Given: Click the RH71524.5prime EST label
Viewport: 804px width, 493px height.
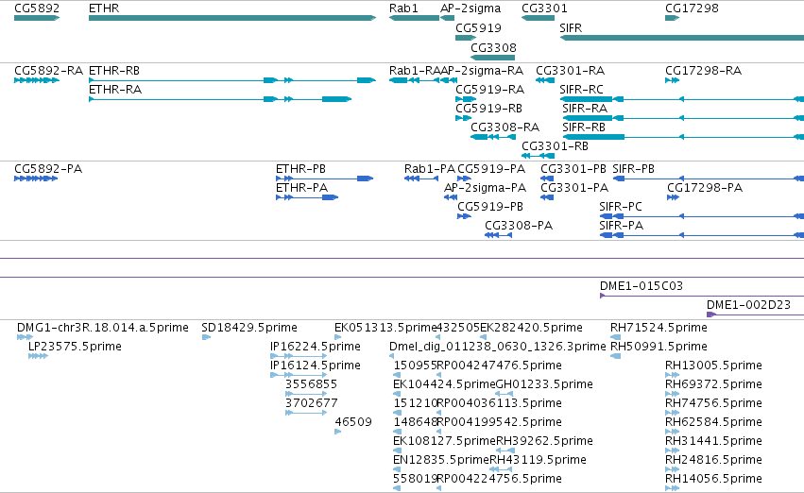Looking at the screenshot, I should pyautogui.click(x=659, y=328).
